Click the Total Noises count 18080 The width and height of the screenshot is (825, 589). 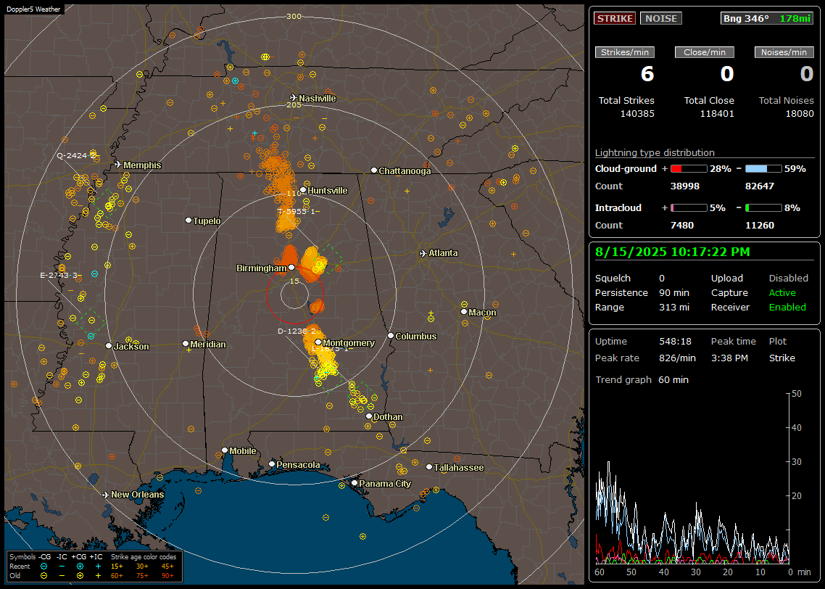[x=799, y=114]
